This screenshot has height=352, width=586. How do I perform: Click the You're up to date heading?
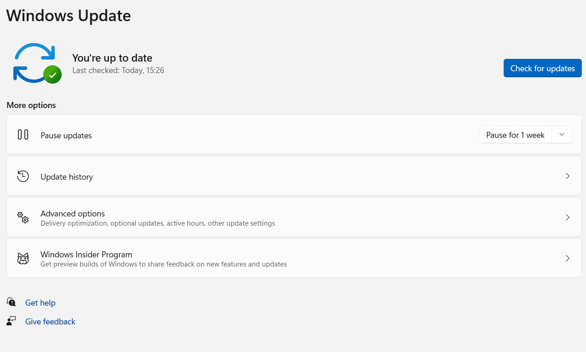point(112,58)
